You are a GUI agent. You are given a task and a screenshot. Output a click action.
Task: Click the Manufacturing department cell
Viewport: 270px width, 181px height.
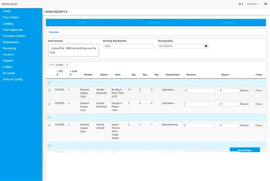[x=170, y=125]
